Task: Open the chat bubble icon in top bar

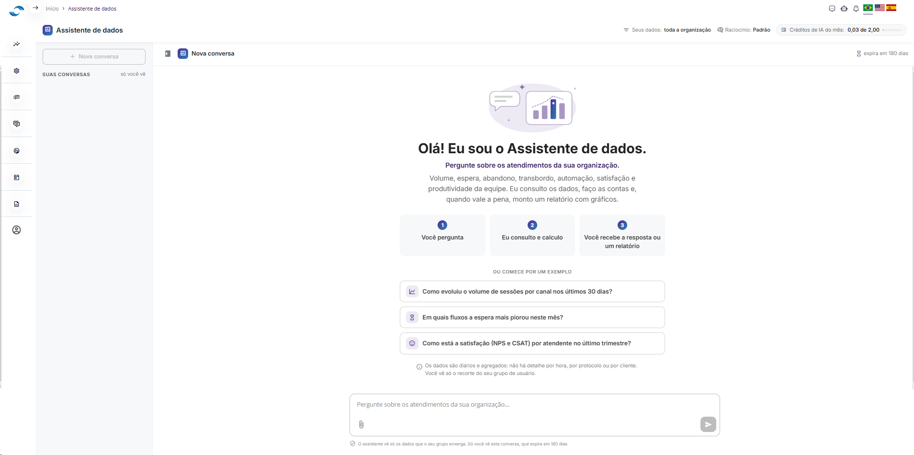Action: [832, 9]
